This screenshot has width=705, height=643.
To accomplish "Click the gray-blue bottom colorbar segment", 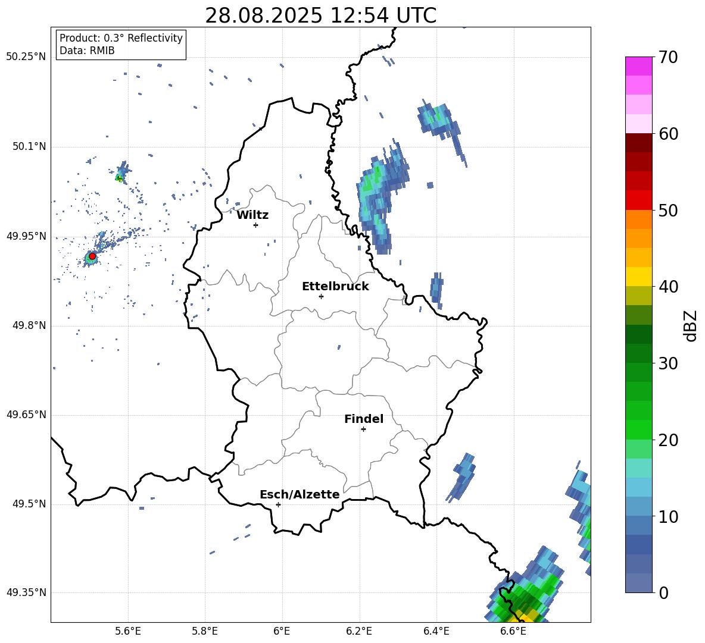I will click(x=638, y=583).
